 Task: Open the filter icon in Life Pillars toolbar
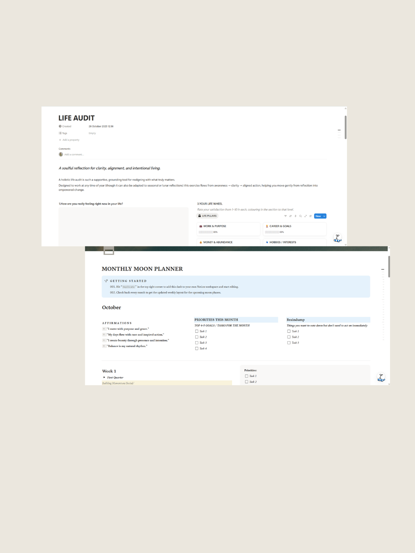click(286, 216)
